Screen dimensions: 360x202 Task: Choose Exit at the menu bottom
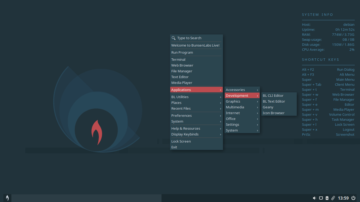click(196, 147)
